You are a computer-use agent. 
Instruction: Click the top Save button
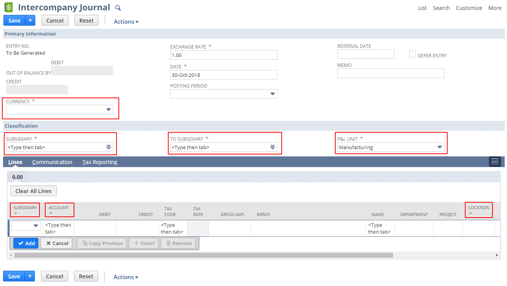pos(15,20)
